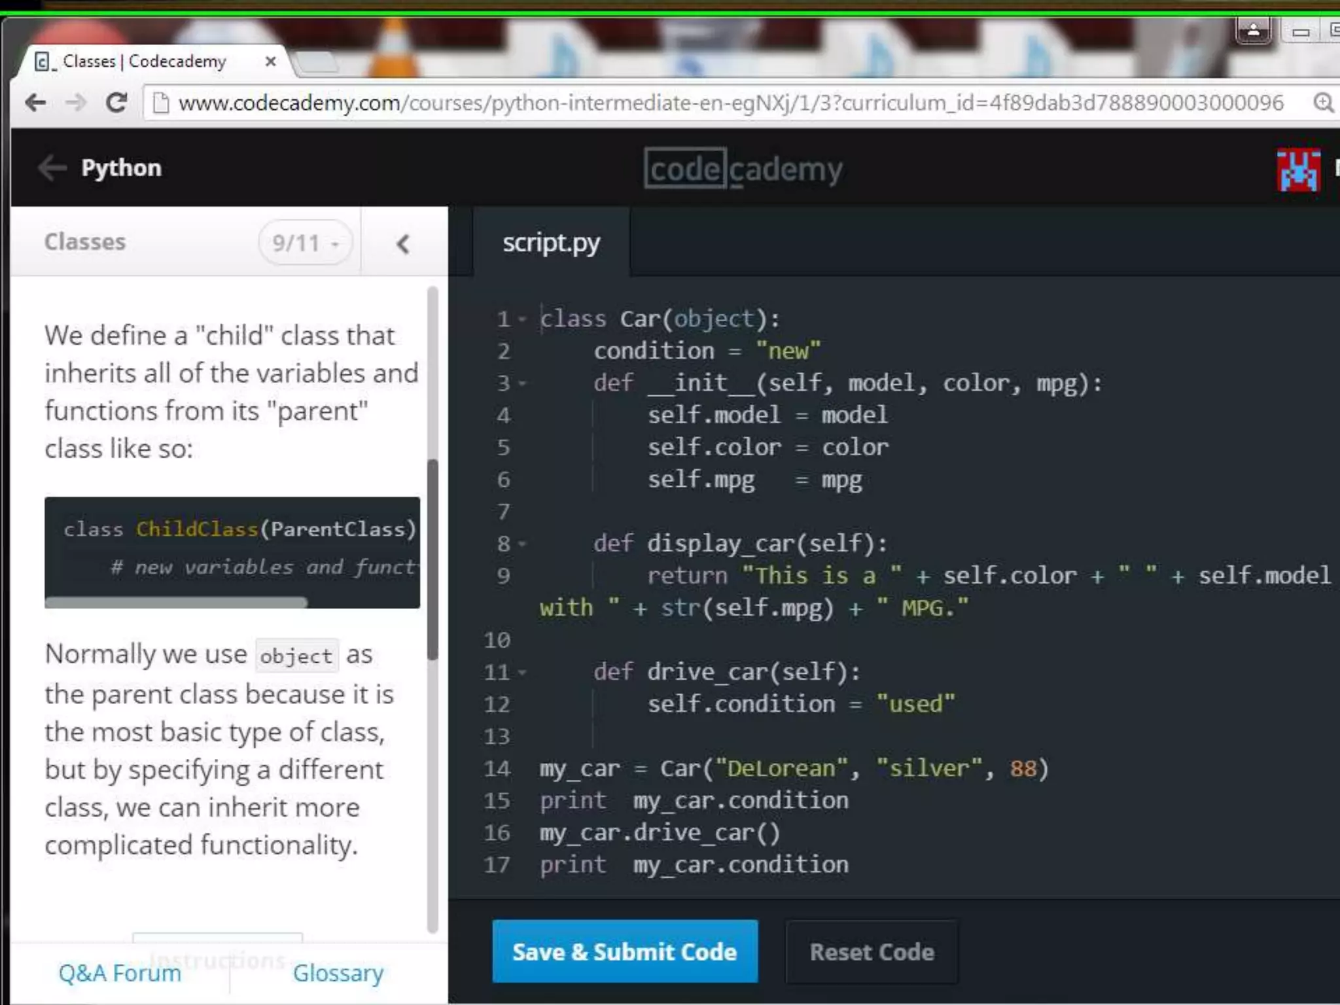Select the script.py editor tab

click(551, 243)
